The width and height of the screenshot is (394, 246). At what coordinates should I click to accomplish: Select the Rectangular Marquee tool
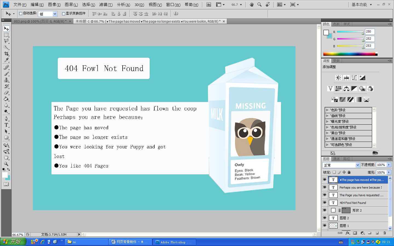coord(6,35)
